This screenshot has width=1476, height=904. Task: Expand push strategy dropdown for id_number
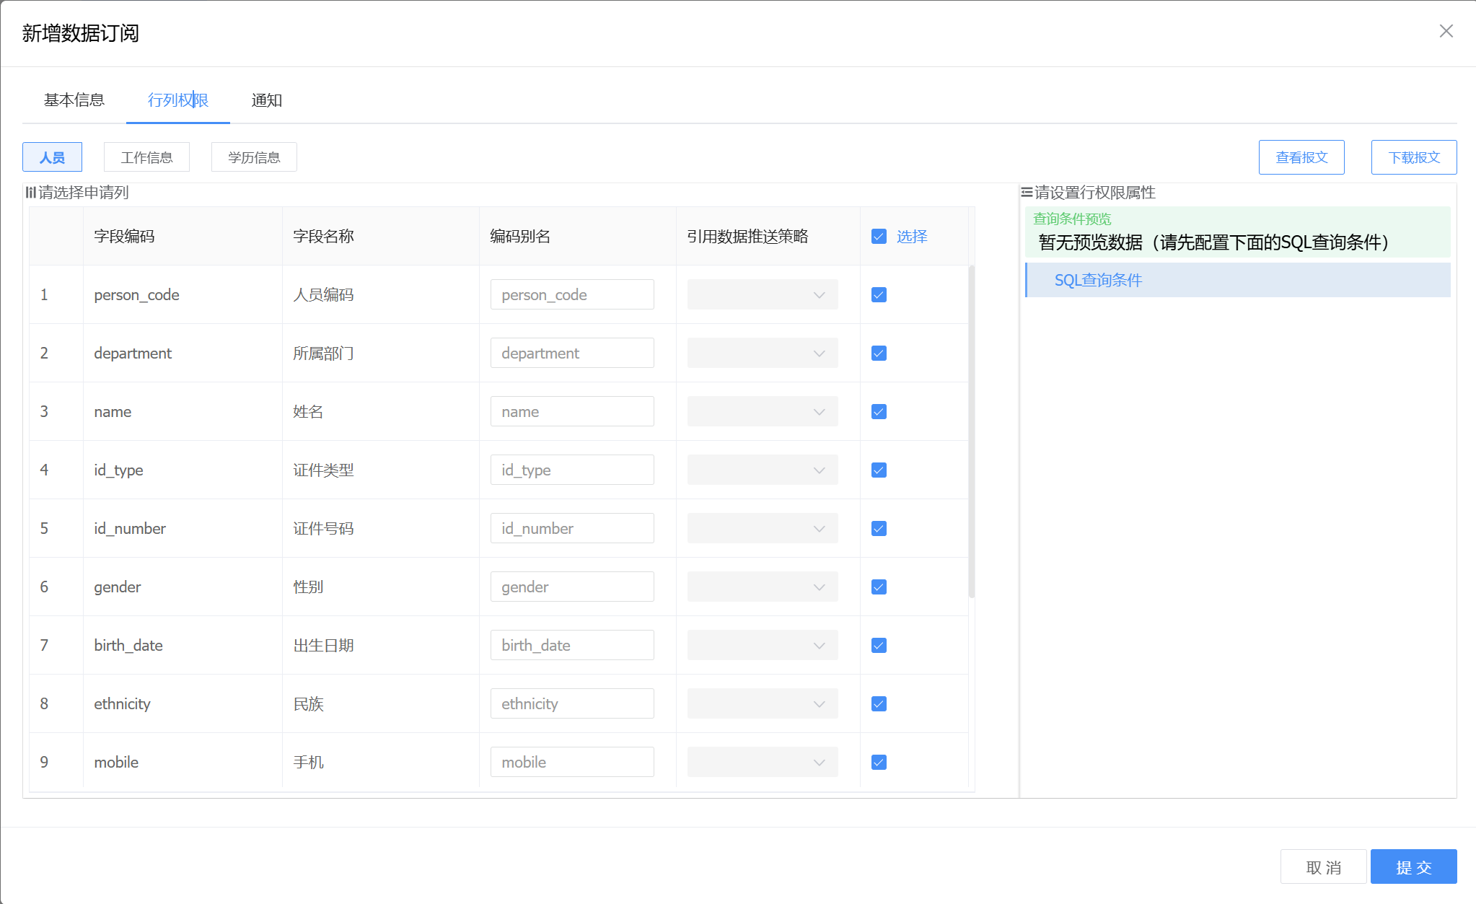click(x=762, y=529)
